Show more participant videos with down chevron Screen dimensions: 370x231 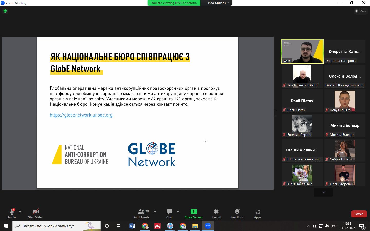(323, 192)
